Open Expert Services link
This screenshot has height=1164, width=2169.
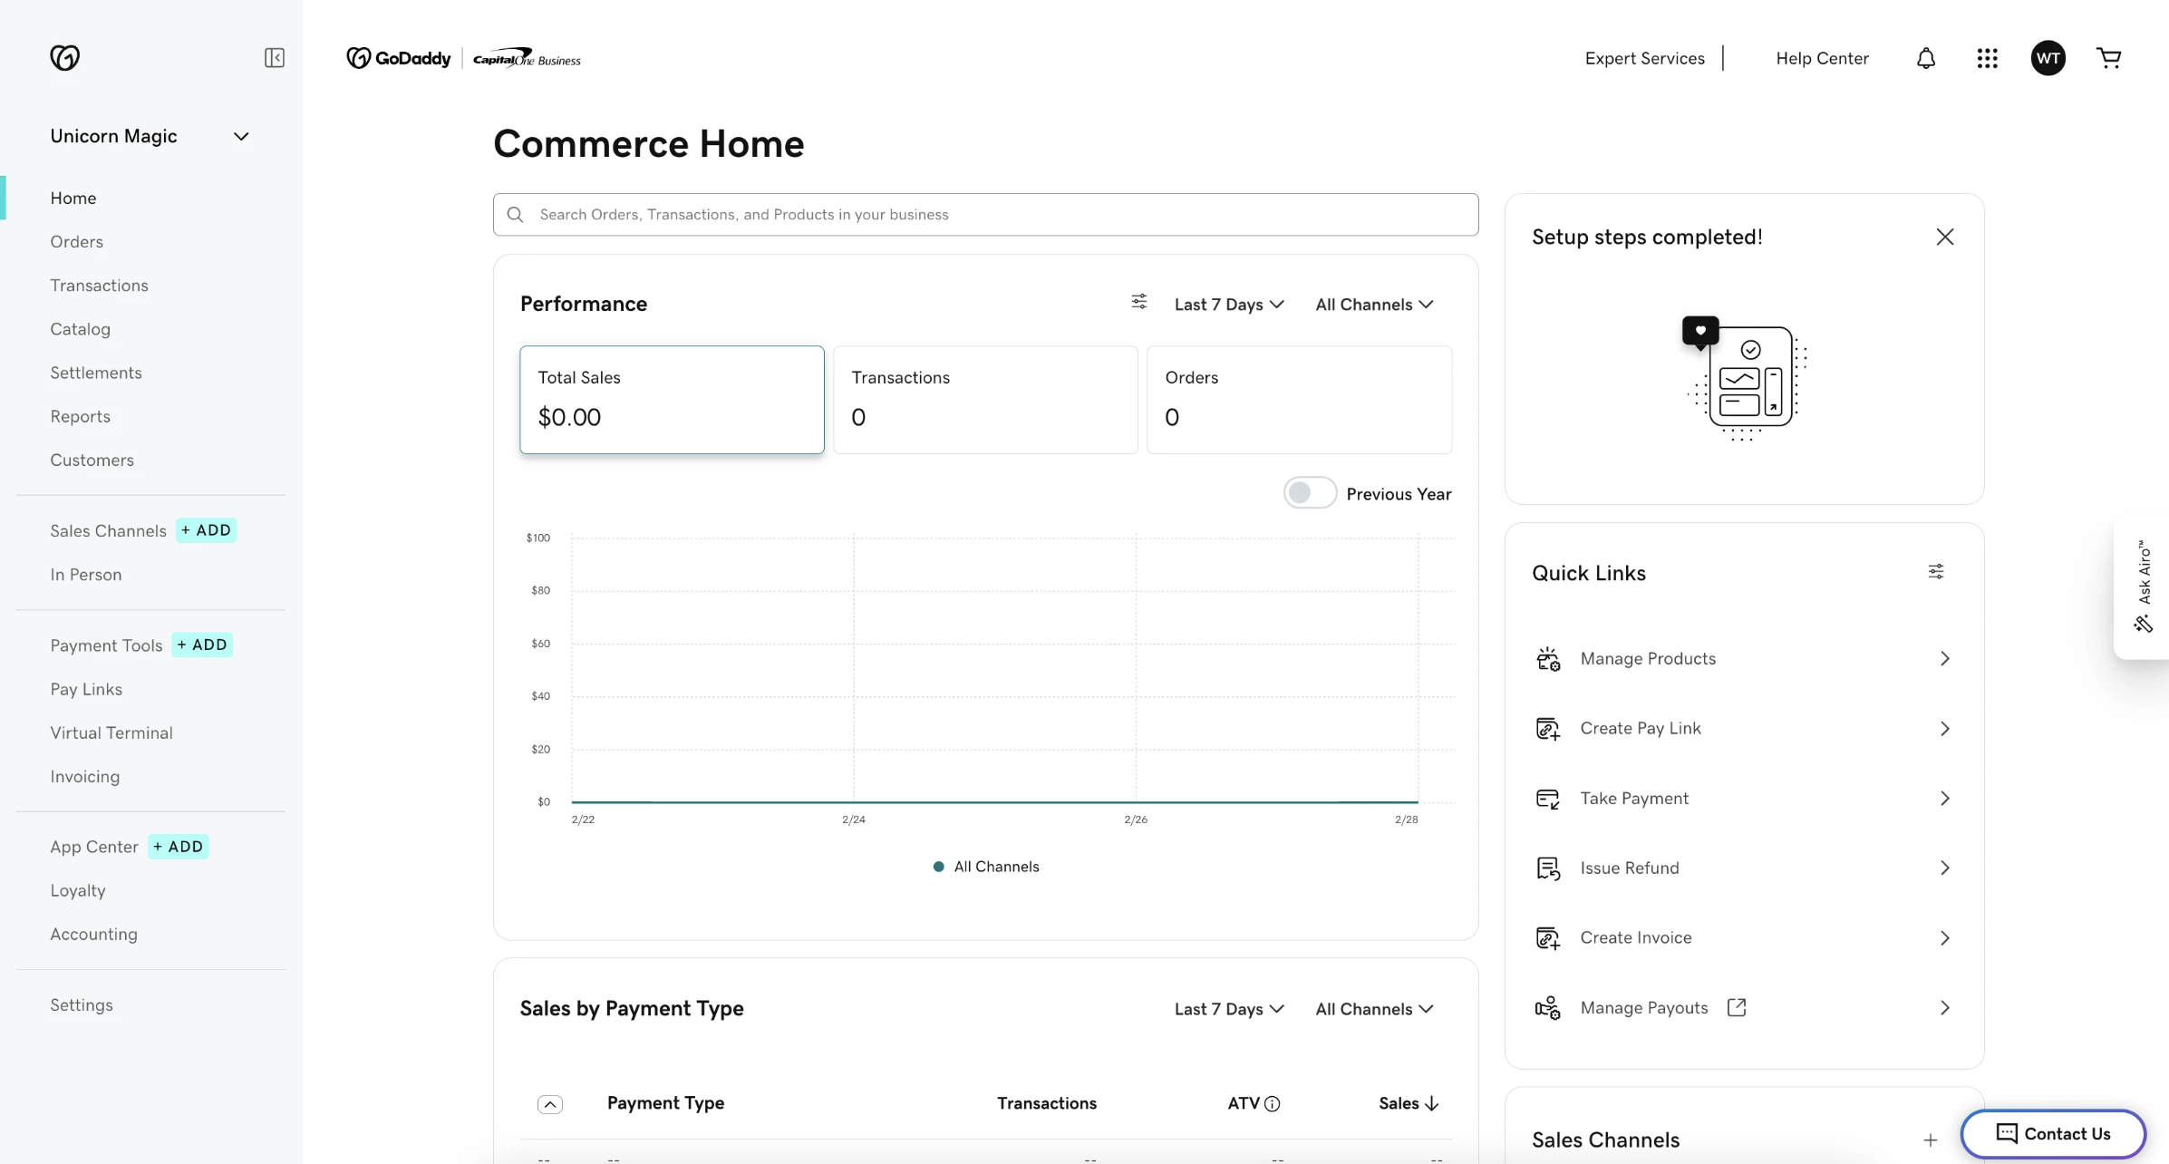click(1645, 58)
